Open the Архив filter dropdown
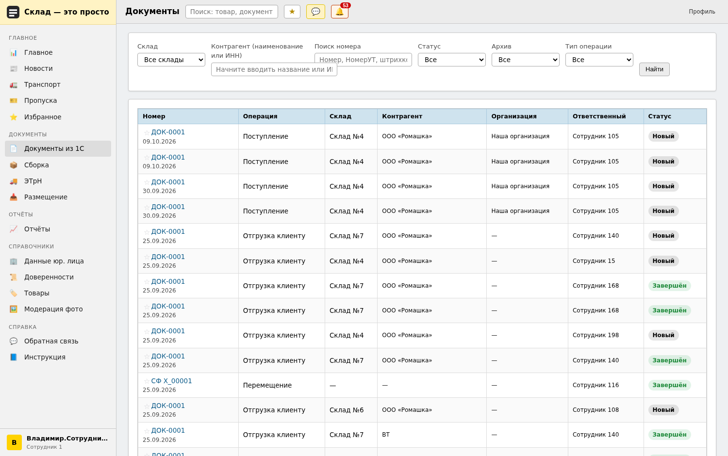The image size is (728, 456). point(526,60)
